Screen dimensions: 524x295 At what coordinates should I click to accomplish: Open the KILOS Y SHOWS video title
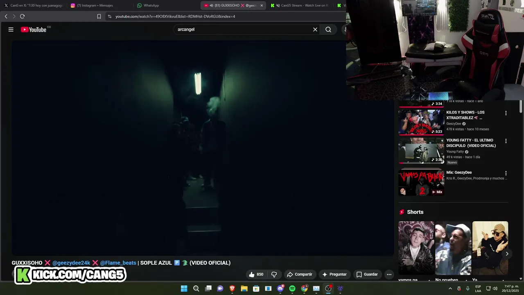point(465,115)
